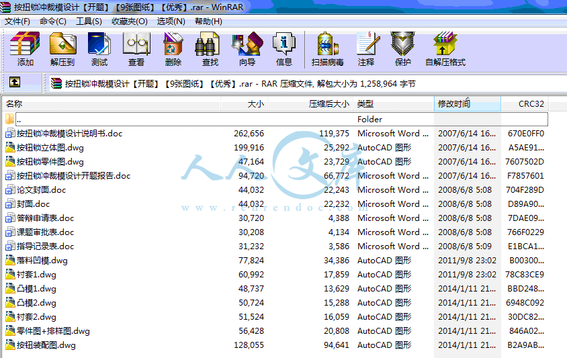The width and height of the screenshot is (567, 358).
Task: Click the 信息 (Info) toolbar icon
Action: pyautogui.click(x=284, y=44)
